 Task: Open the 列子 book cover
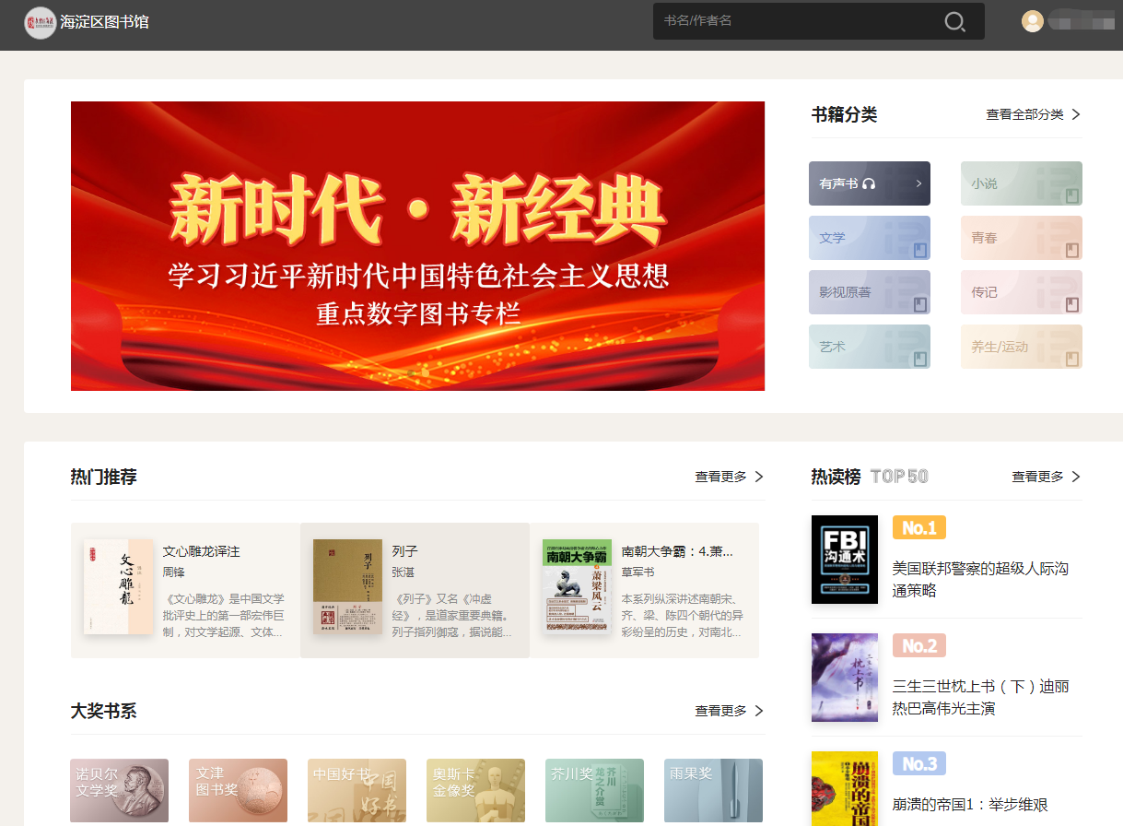(347, 586)
